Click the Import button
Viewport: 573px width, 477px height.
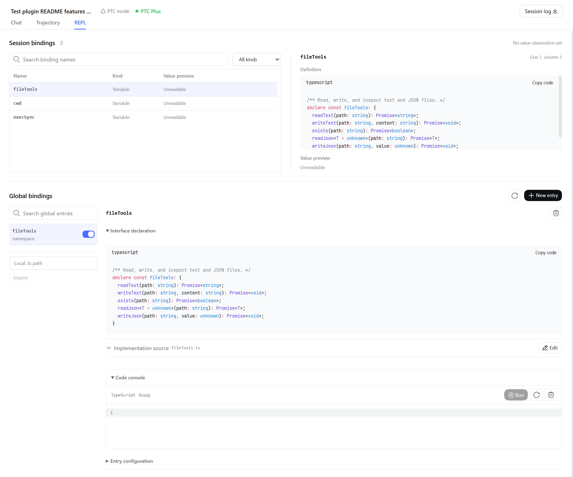click(20, 278)
